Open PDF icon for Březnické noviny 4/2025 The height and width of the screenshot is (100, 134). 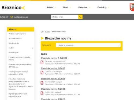click(x=42, y=93)
